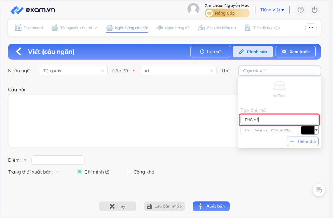Image resolution: width=333 pixels, height=218 pixels.
Task: Click the Chọn các thẻ tag selector
Action: (279, 71)
